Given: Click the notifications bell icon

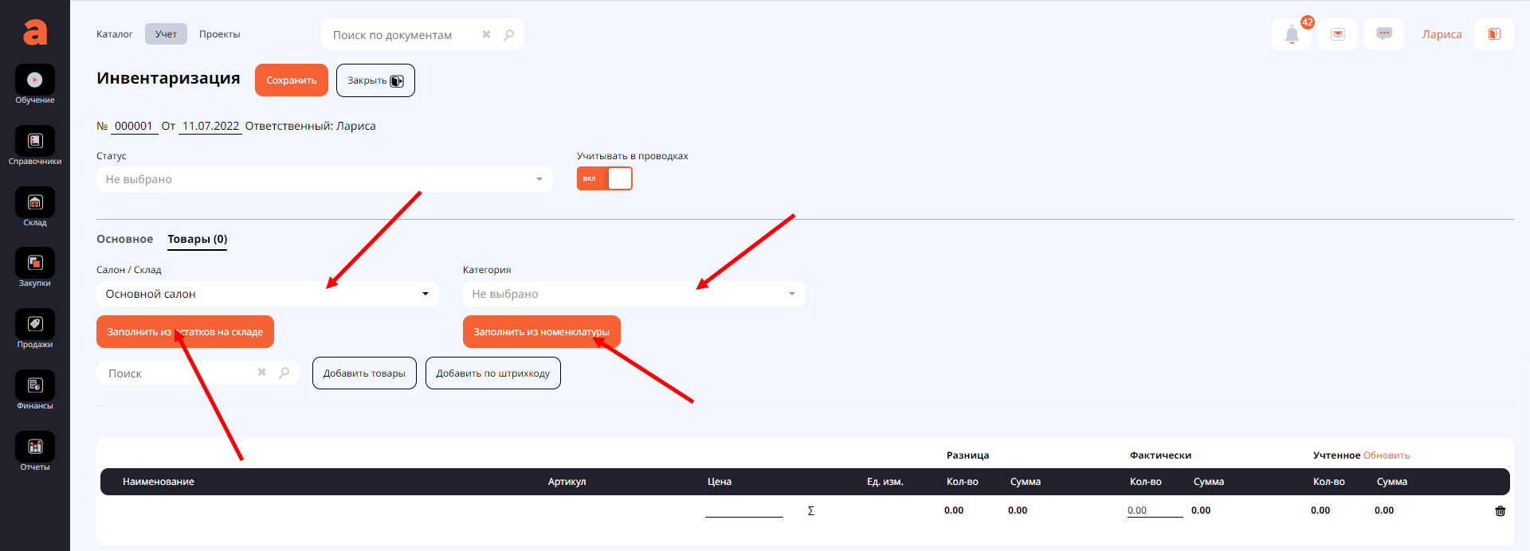Looking at the screenshot, I should click(x=1292, y=34).
